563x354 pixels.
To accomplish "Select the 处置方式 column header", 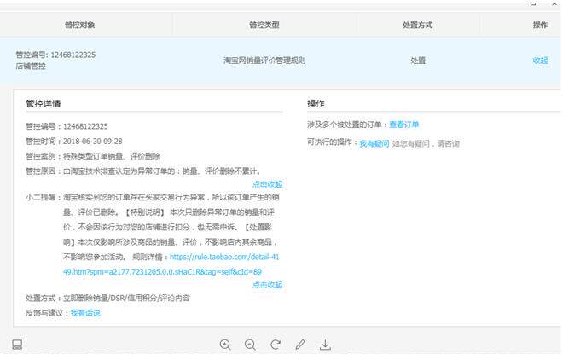I will [x=418, y=25].
